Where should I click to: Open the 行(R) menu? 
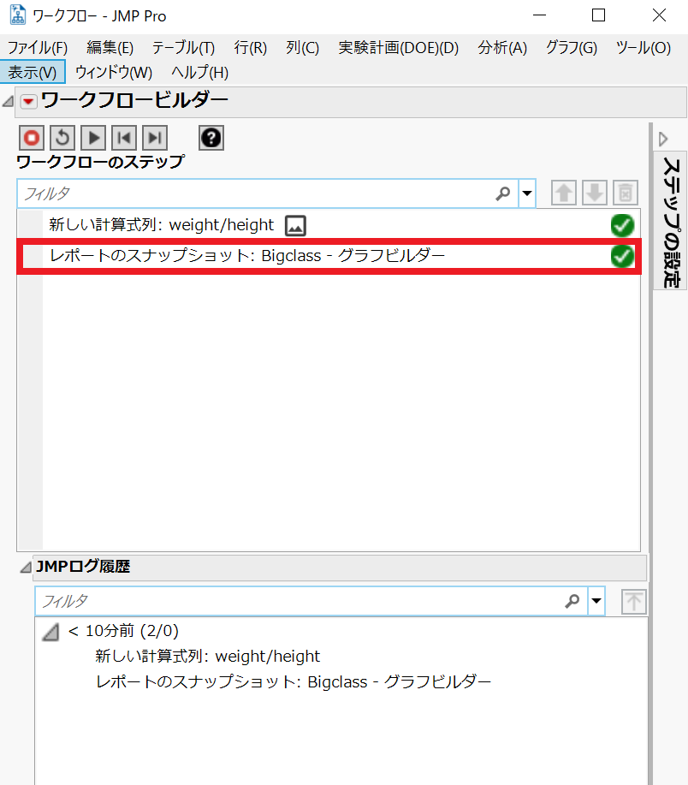(251, 48)
